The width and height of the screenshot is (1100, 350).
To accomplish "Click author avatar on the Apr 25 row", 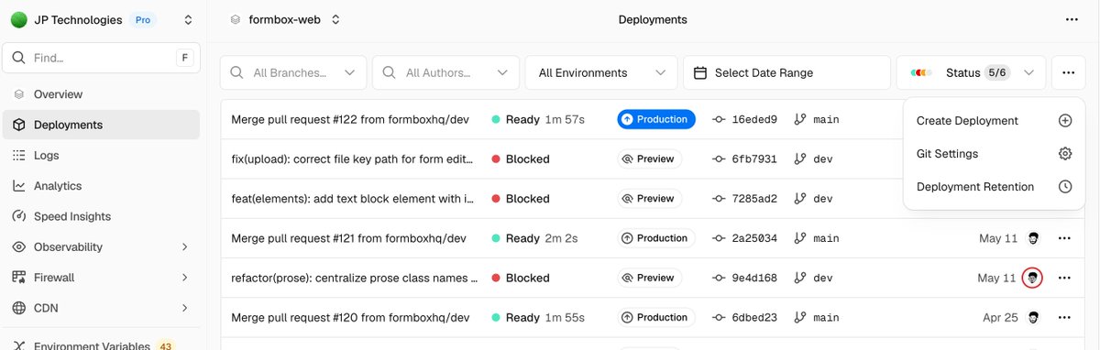I will coord(1033,318).
